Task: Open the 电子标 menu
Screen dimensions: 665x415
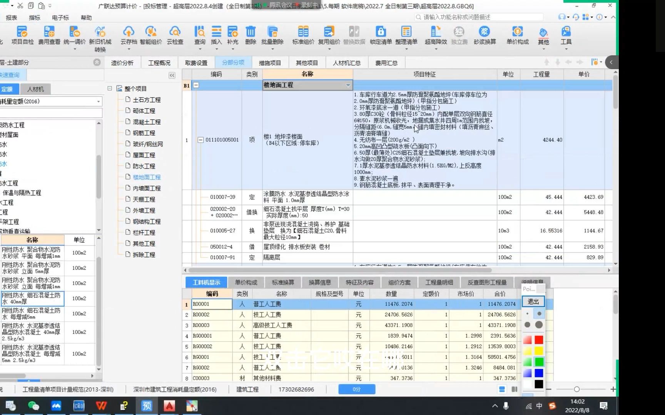Action: pyautogui.click(x=60, y=18)
